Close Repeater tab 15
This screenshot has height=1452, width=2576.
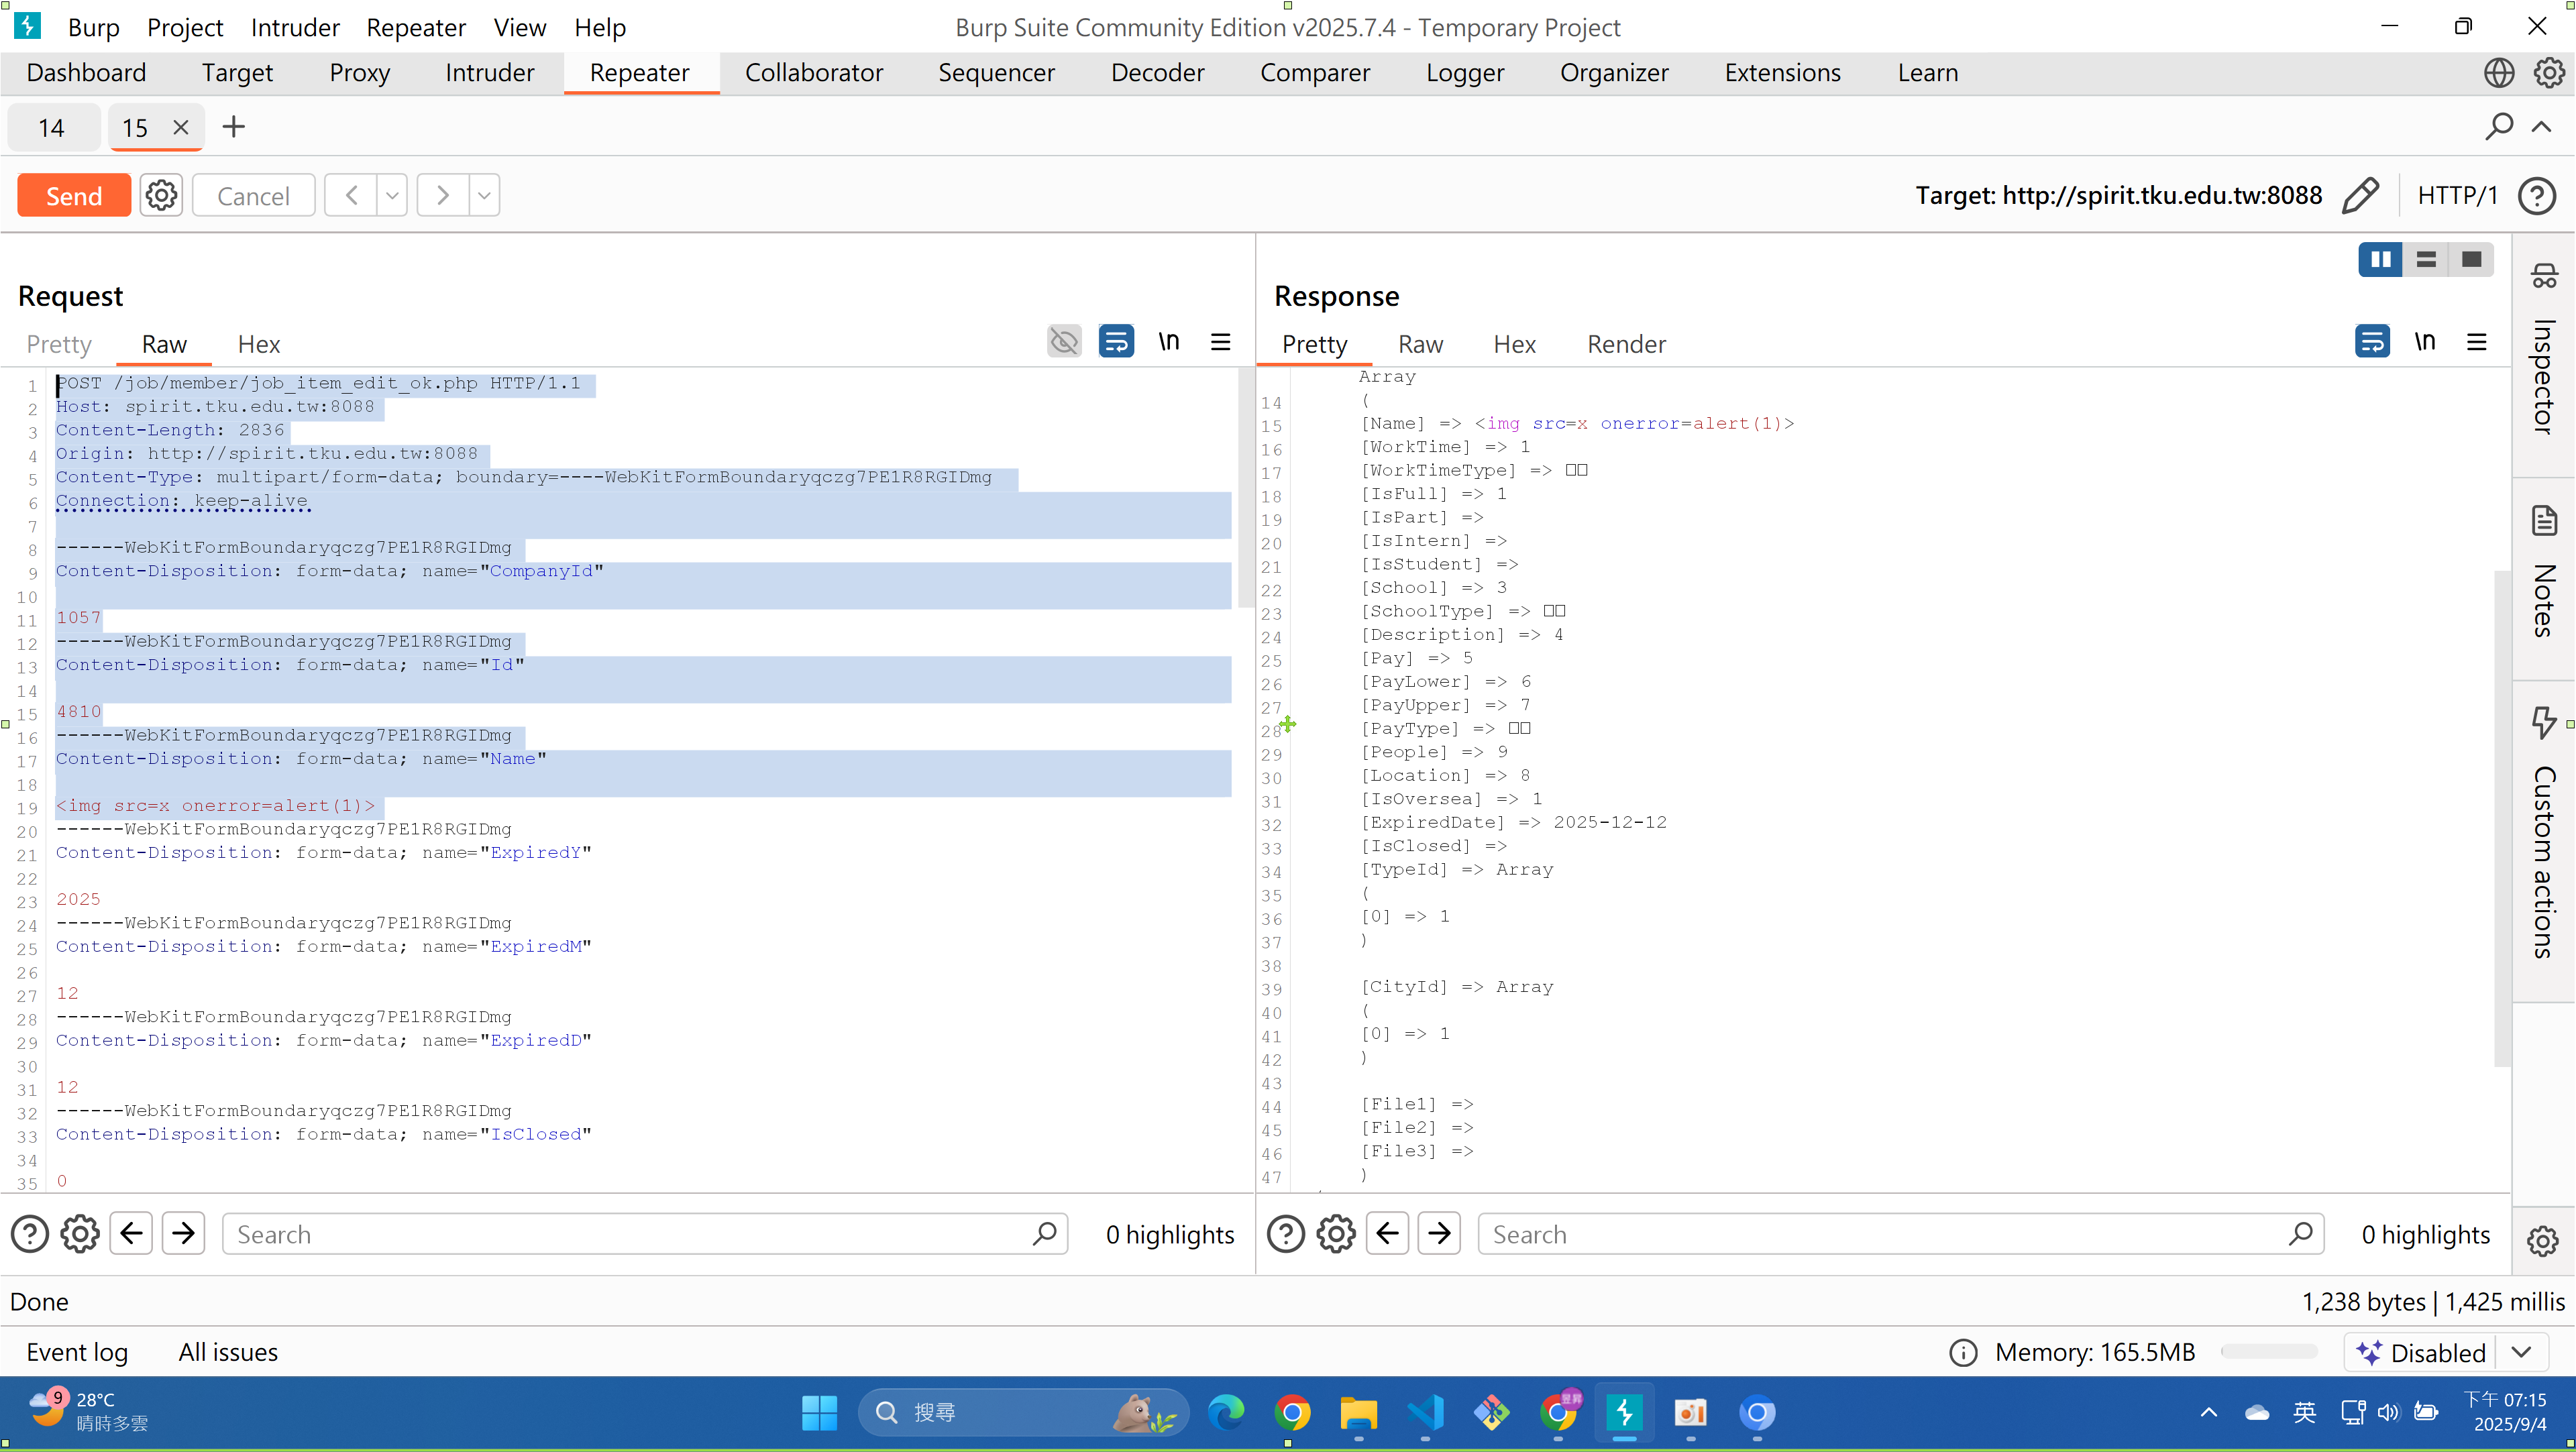[x=181, y=127]
